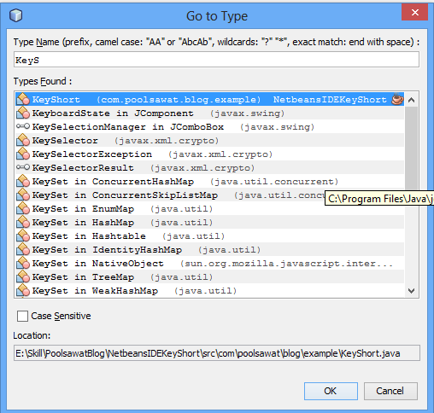This screenshot has height=413, width=434.
Task: Select KeySelector from javax.xml.crypto
Action: [x=210, y=141]
